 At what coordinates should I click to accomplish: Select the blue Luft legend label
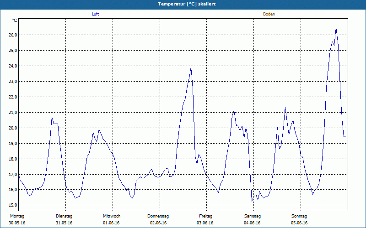tap(95, 14)
